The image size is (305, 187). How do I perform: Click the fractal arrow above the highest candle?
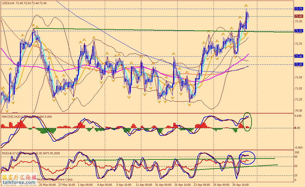[246, 6]
